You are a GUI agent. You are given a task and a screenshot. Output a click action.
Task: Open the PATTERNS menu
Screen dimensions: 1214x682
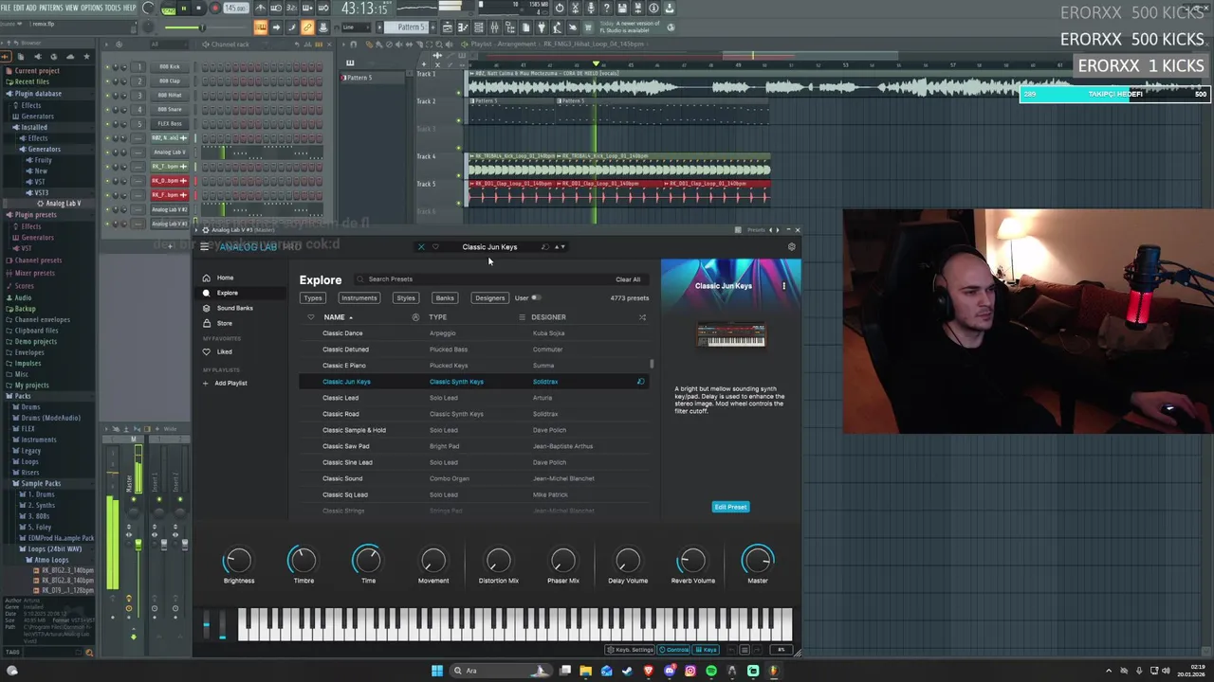tap(51, 8)
